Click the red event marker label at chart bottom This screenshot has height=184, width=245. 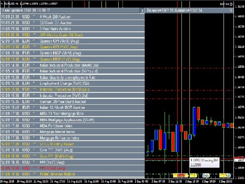[x=181, y=176]
